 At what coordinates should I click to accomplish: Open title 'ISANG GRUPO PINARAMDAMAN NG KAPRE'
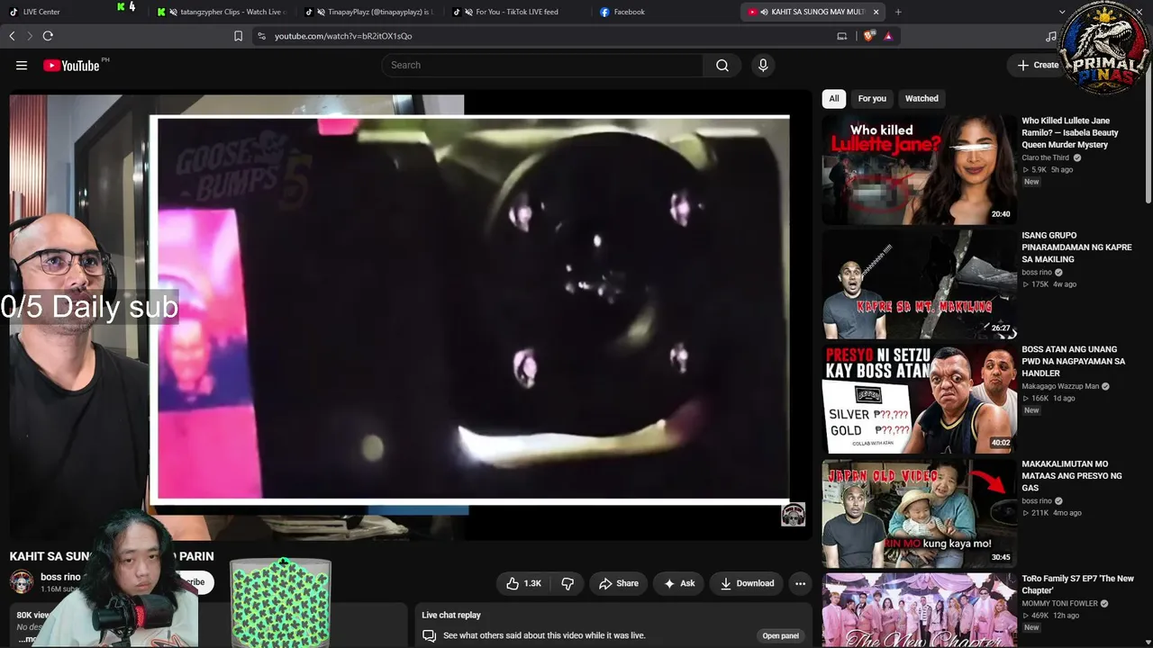pos(1076,247)
